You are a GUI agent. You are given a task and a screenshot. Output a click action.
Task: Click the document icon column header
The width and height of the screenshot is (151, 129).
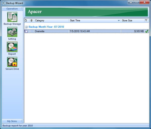click(x=26, y=20)
